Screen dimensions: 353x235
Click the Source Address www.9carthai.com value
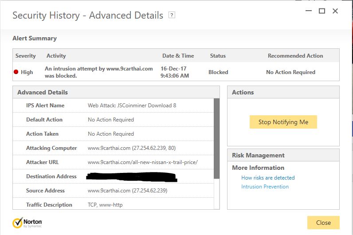pos(127,190)
